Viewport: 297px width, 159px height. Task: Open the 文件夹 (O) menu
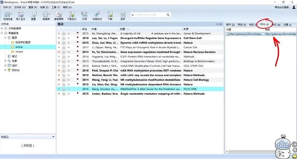[20, 7]
